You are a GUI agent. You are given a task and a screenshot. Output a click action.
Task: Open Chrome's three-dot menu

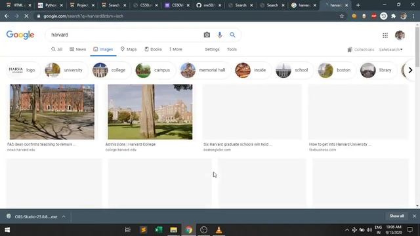tap(413, 16)
